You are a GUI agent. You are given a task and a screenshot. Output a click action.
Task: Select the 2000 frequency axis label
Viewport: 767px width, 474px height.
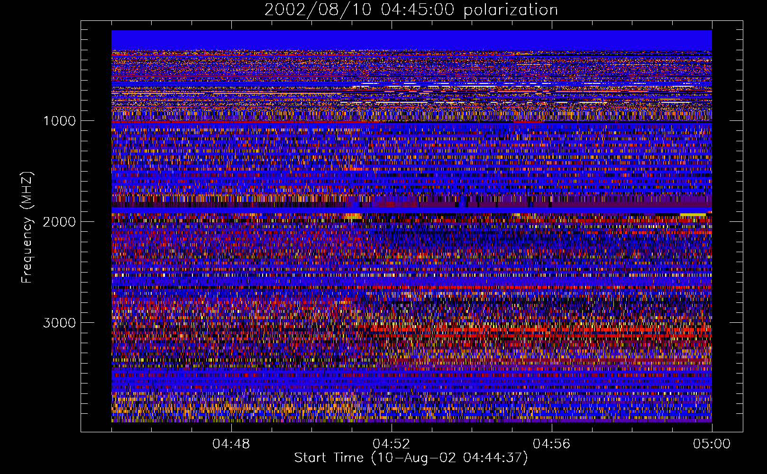point(59,222)
